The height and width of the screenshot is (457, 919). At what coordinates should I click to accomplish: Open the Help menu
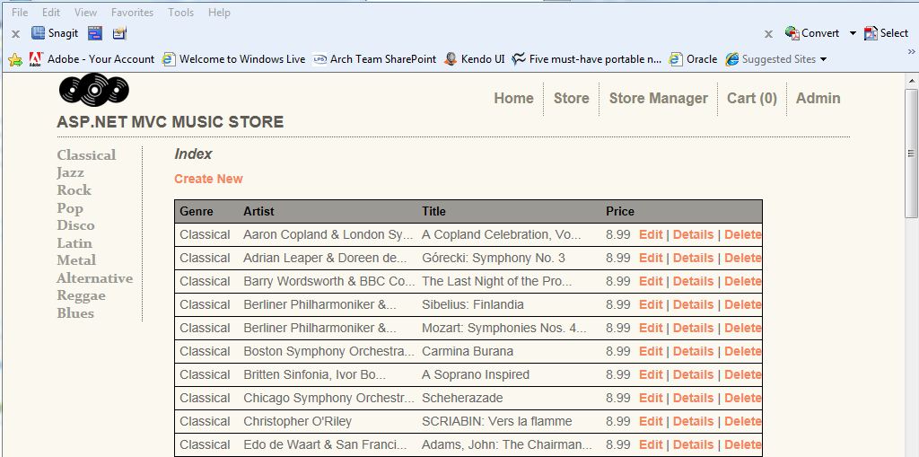tap(219, 13)
